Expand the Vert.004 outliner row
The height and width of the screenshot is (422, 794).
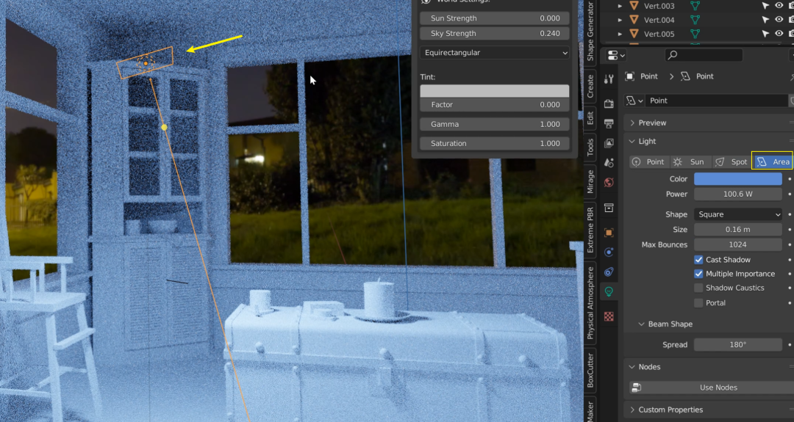click(x=620, y=20)
